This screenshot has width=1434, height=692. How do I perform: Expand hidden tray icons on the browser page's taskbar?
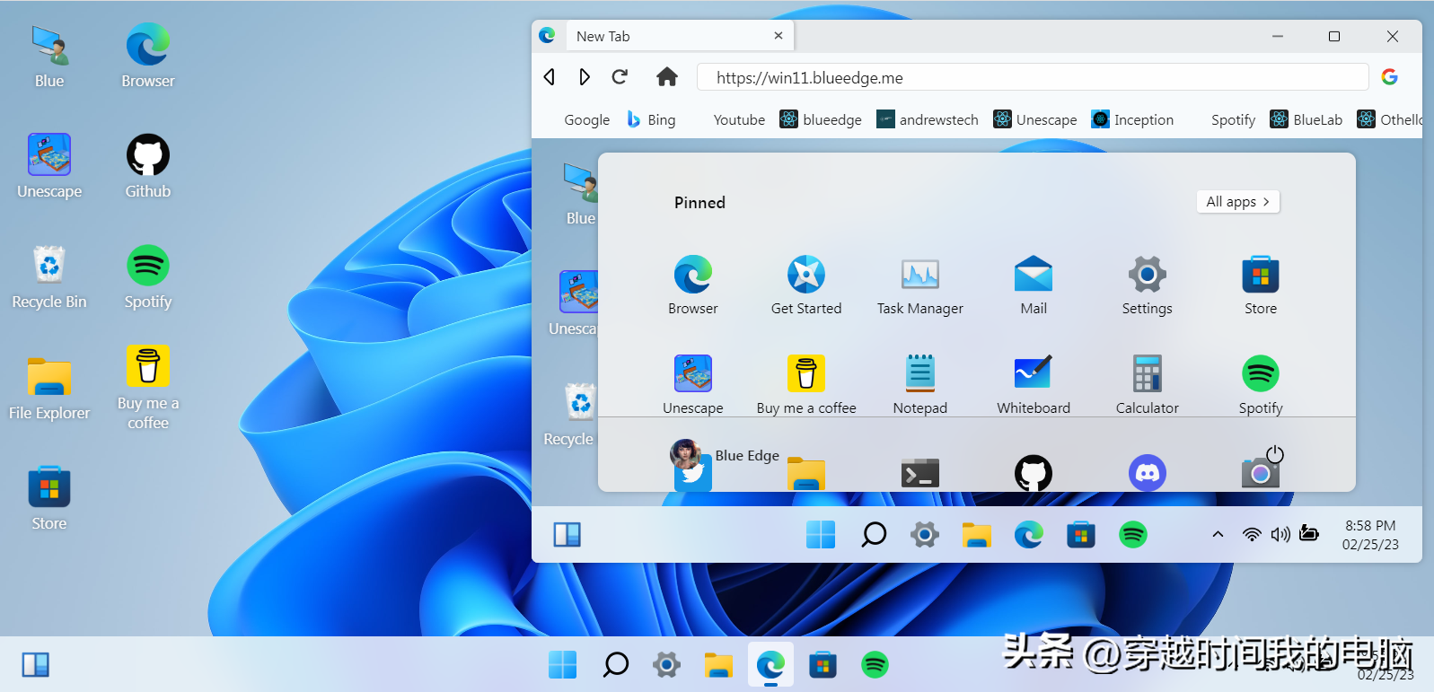click(x=1218, y=535)
